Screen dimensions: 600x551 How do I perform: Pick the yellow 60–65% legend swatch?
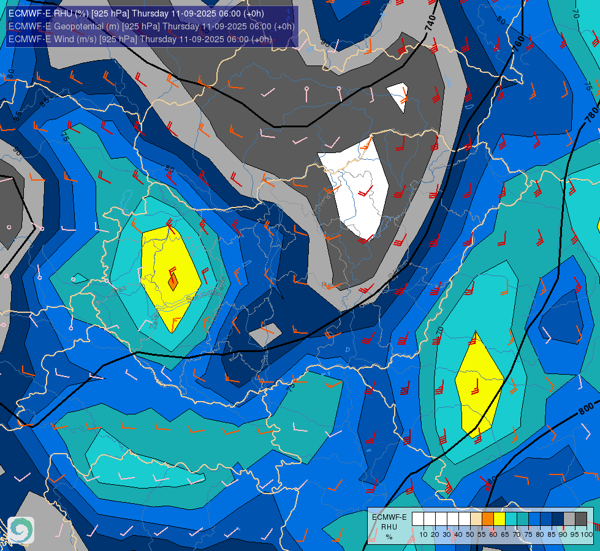[499, 519]
